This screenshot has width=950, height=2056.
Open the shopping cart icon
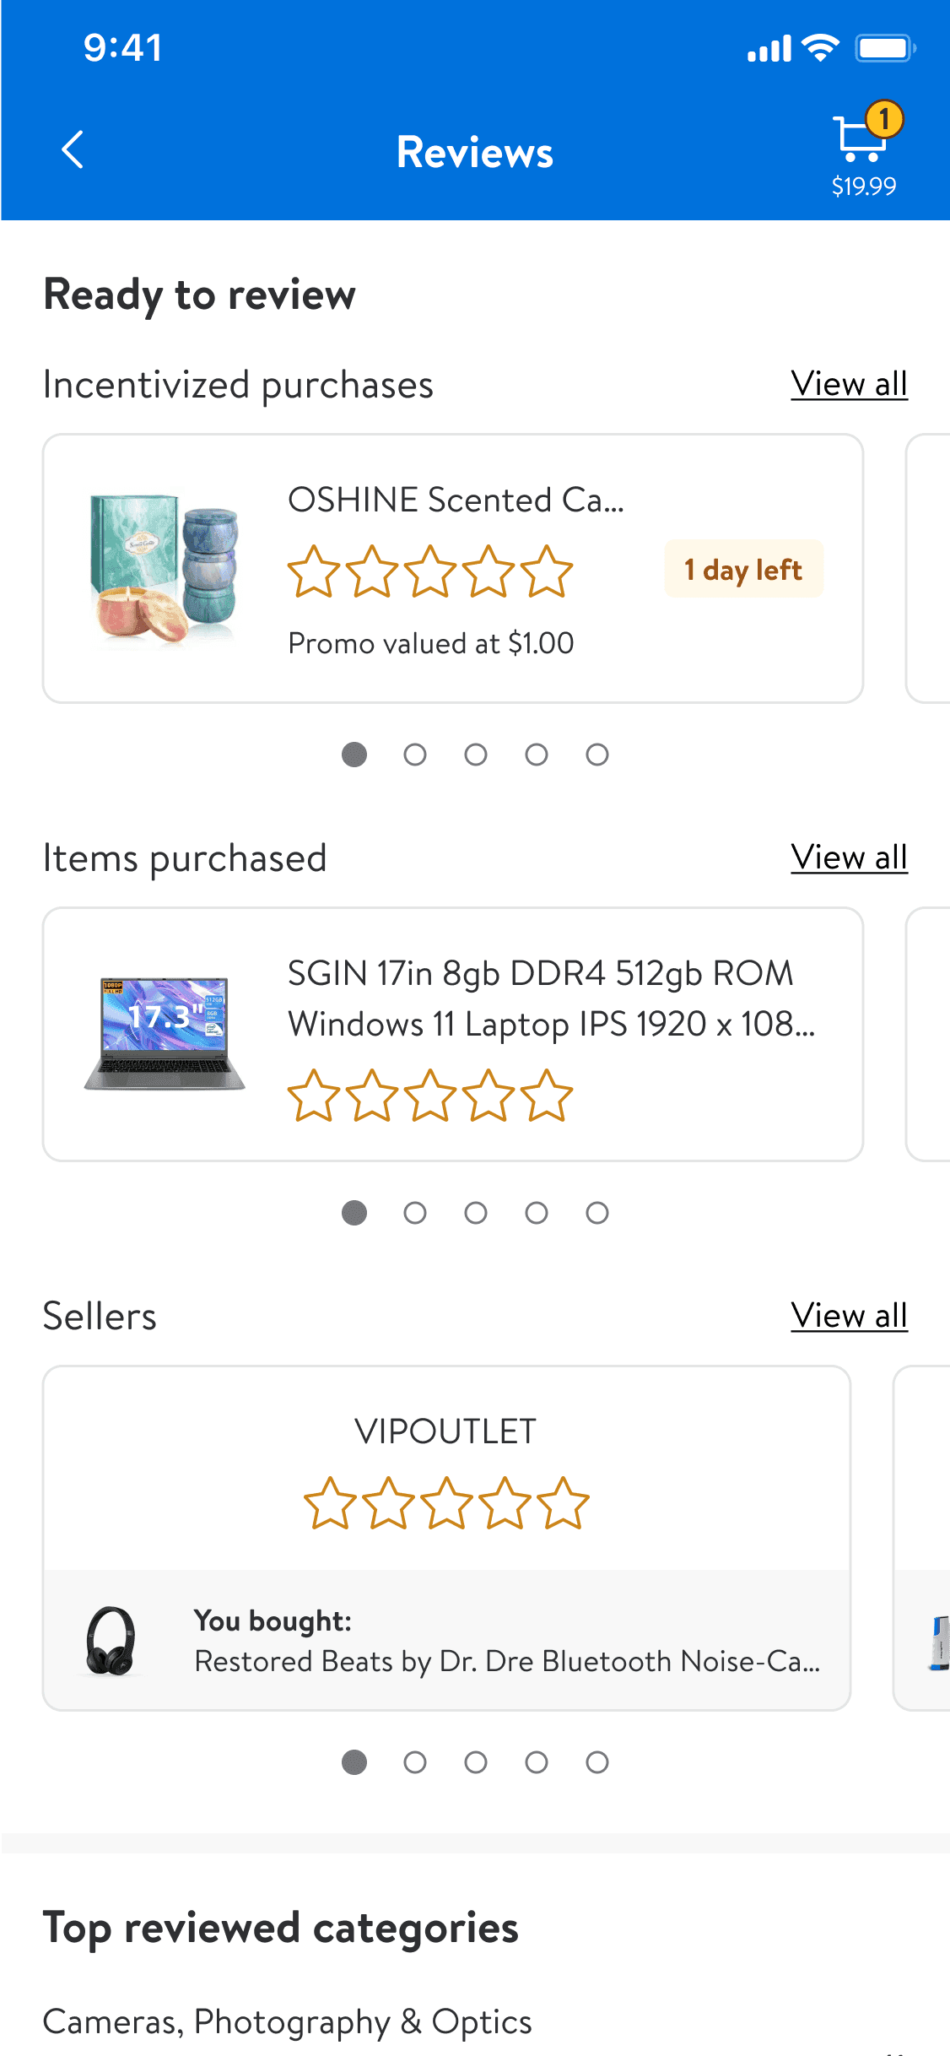tap(862, 139)
